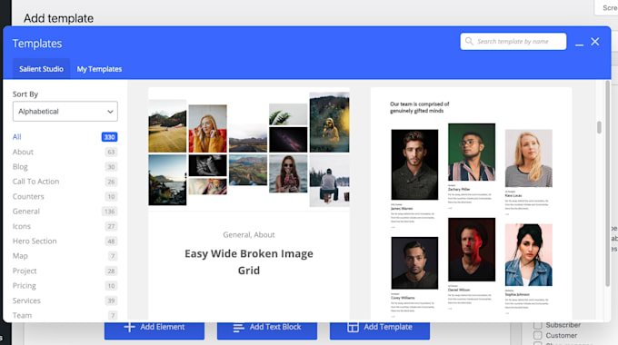Viewport: 618px width, 345px height.
Task: Select Easy Wide Broken Image Grid thumbnail
Action: (x=249, y=149)
